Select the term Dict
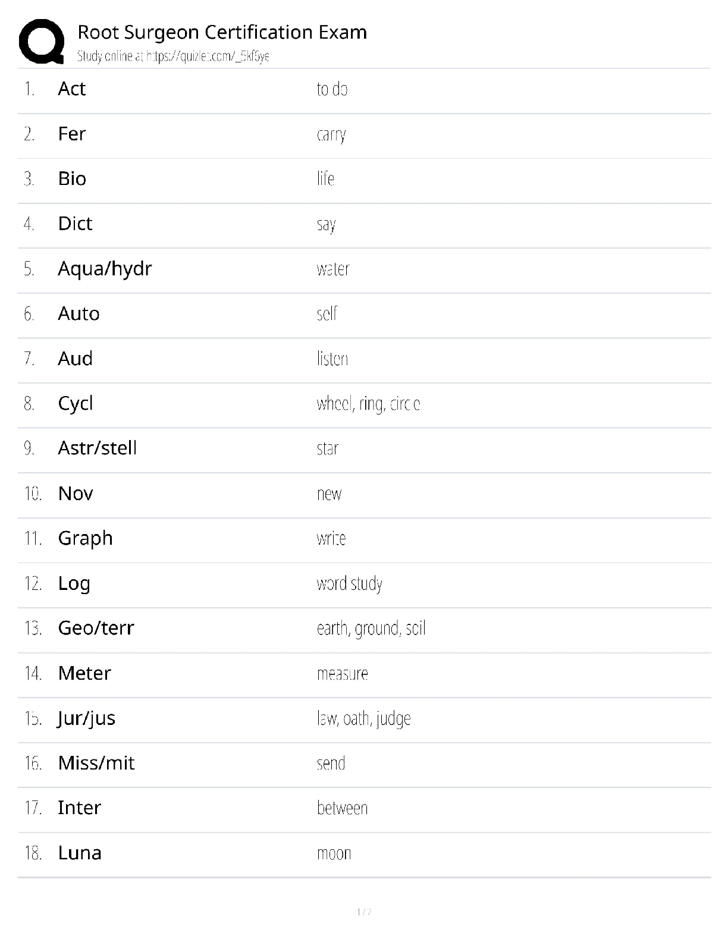Viewport: 728px width, 942px height. (x=75, y=224)
